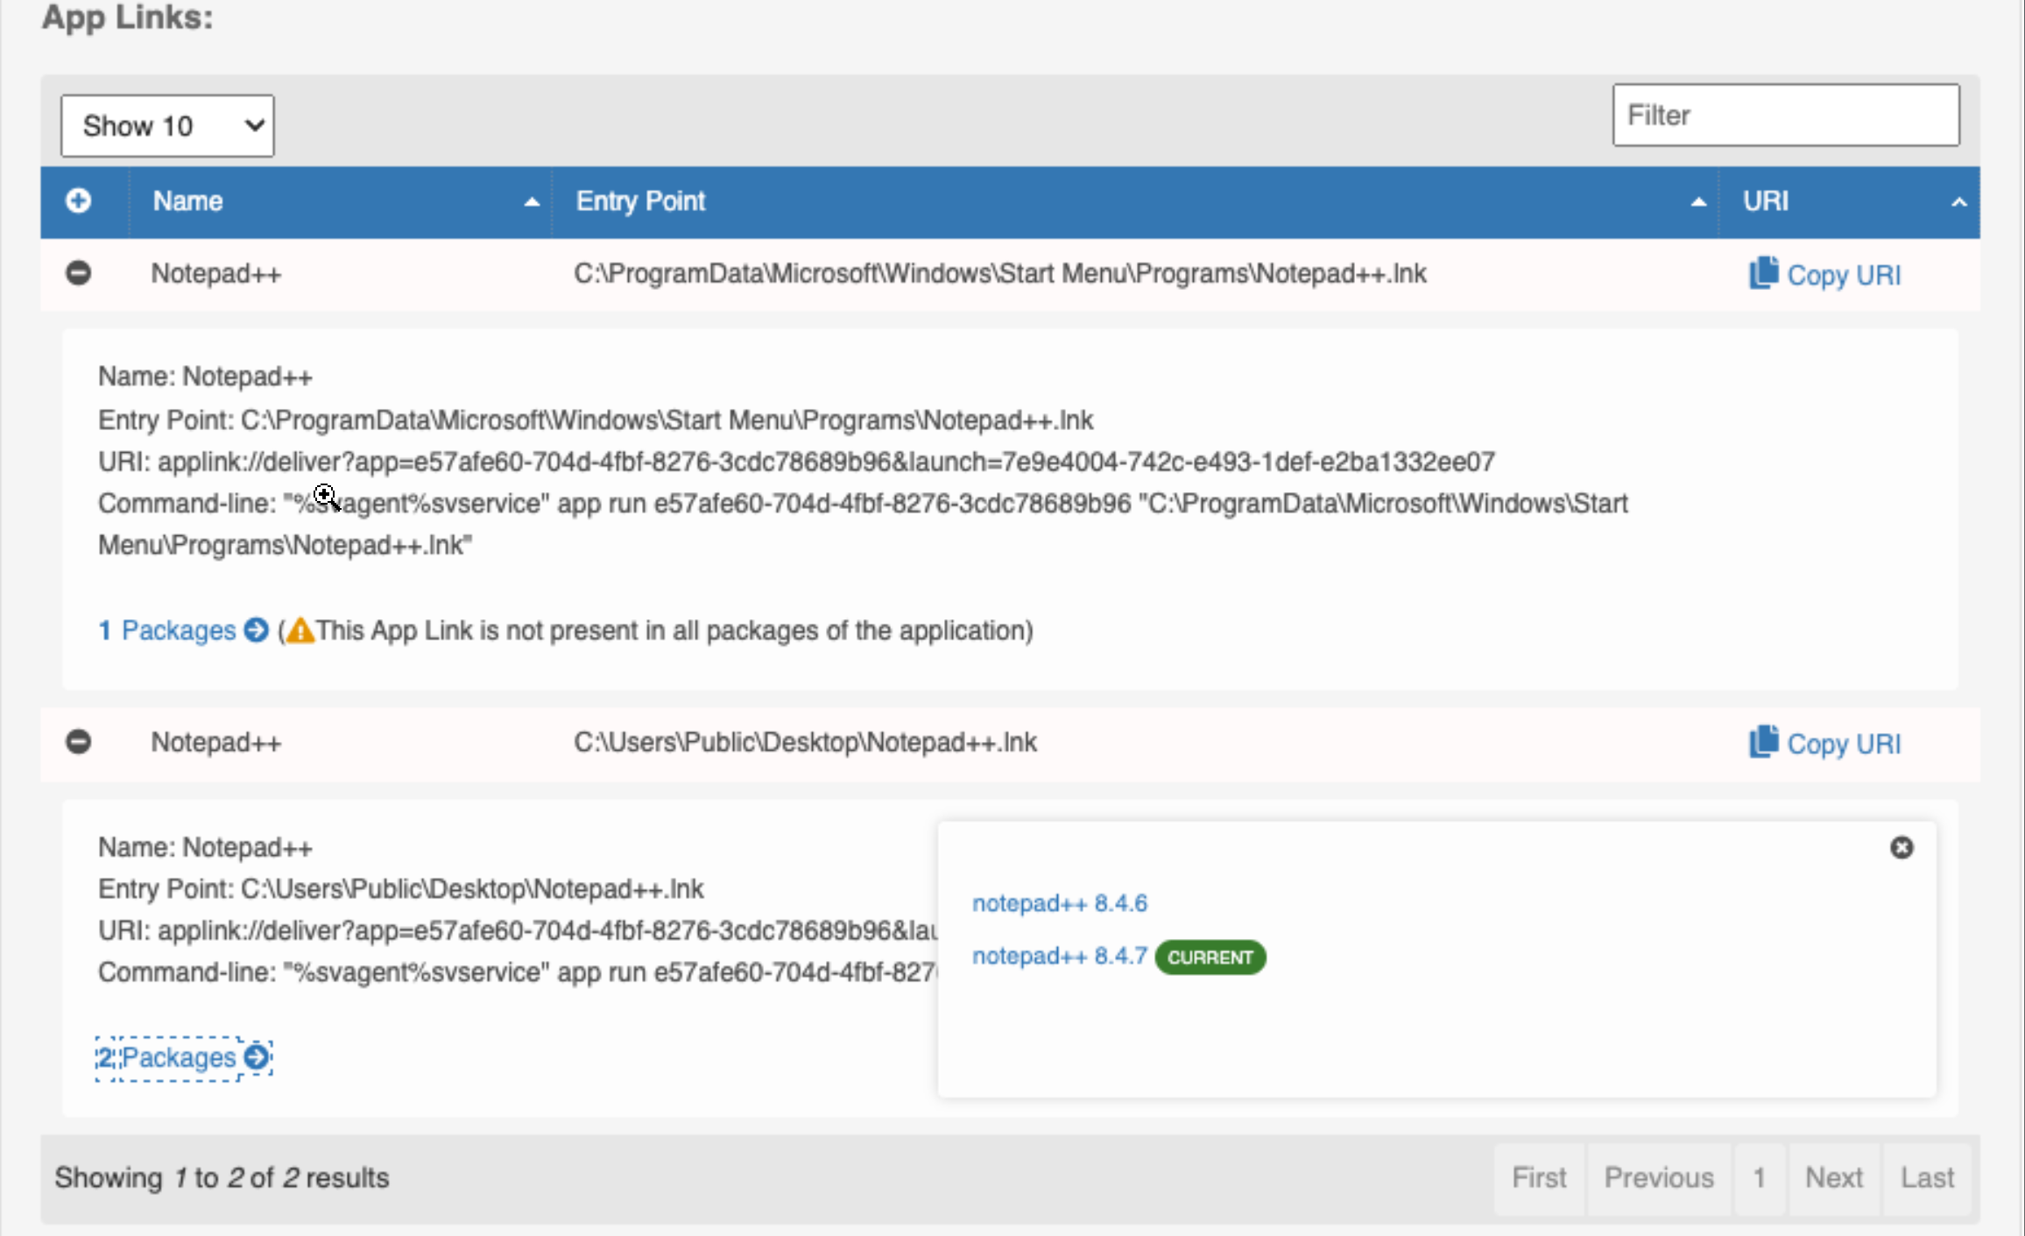
Task: Sort the table by the Entry Point column
Action: pyautogui.click(x=1135, y=201)
